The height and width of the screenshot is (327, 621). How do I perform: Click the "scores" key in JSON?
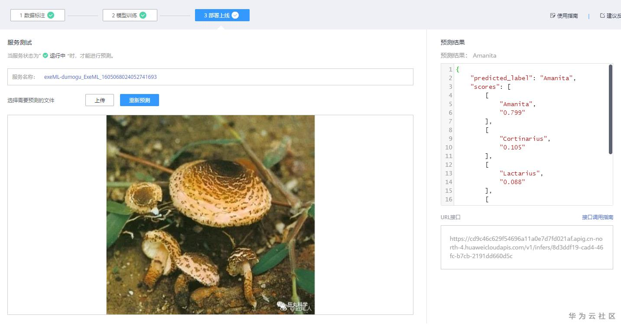485,87
